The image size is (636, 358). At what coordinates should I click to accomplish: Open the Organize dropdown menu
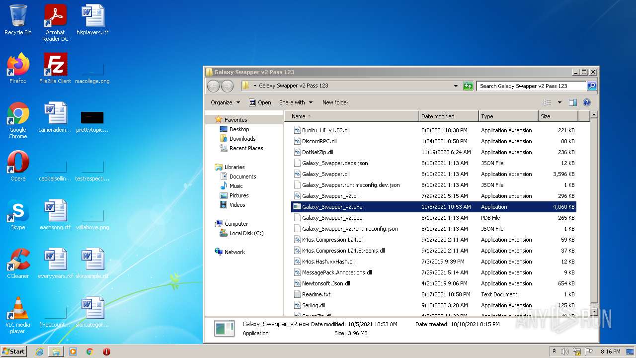tap(225, 102)
